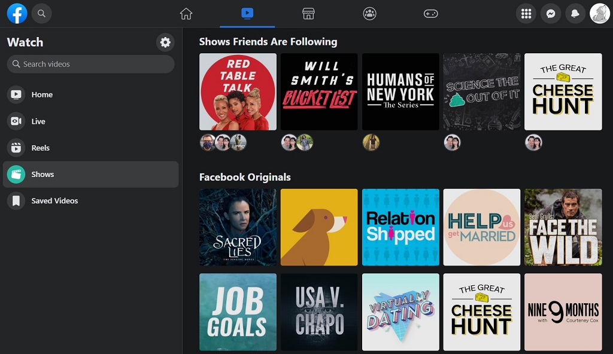Open the nine-dot Menu grid
Image resolution: width=613 pixels, height=354 pixels.
(526, 14)
